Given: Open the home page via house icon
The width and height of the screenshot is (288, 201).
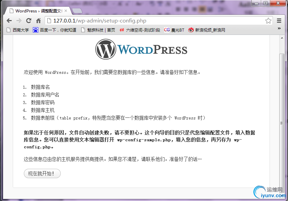Looking at the screenshot, I should click(x=38, y=20).
